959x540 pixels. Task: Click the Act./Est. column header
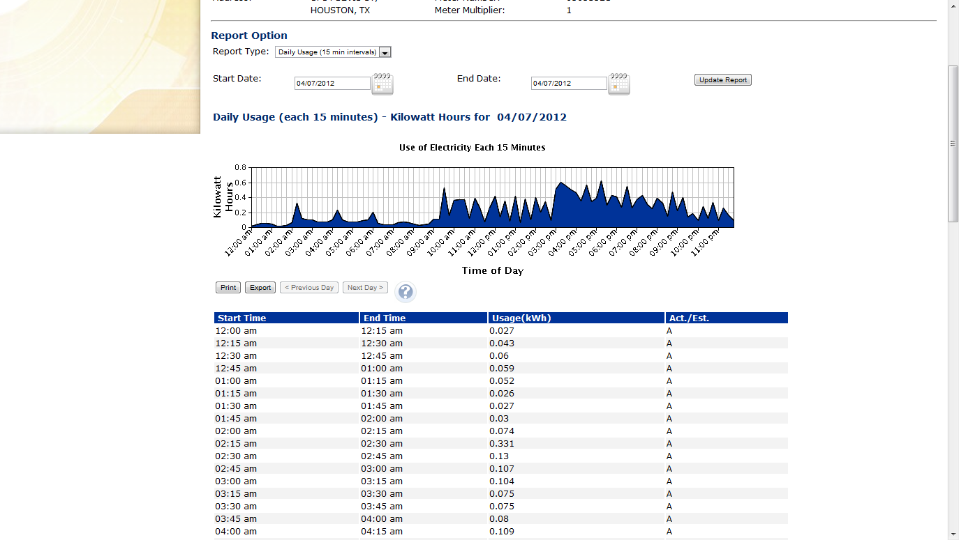(x=726, y=318)
